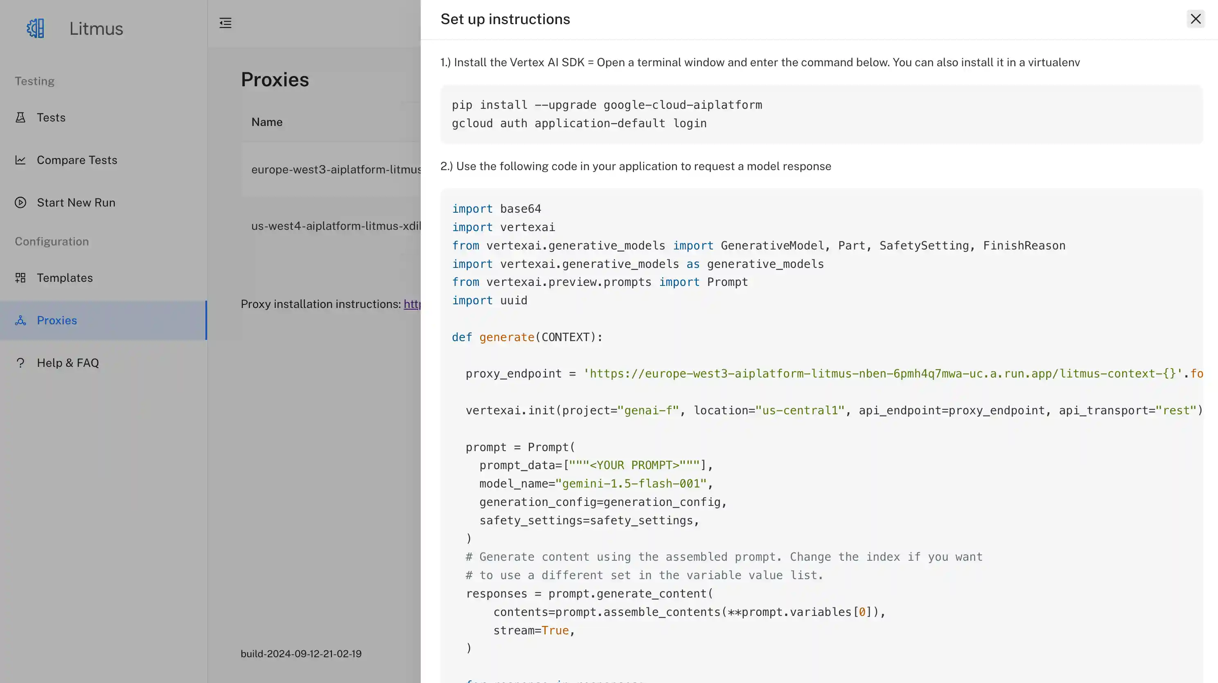Sort proxies by the Name column header
Viewport: 1218px width, 683px height.
[x=267, y=121]
